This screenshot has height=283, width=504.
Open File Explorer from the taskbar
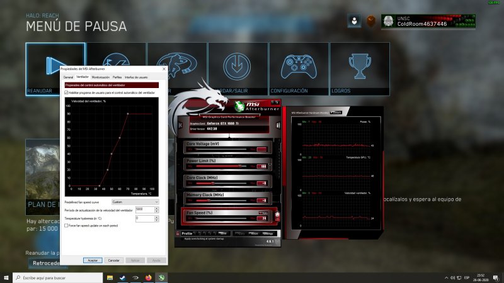tap(110, 277)
